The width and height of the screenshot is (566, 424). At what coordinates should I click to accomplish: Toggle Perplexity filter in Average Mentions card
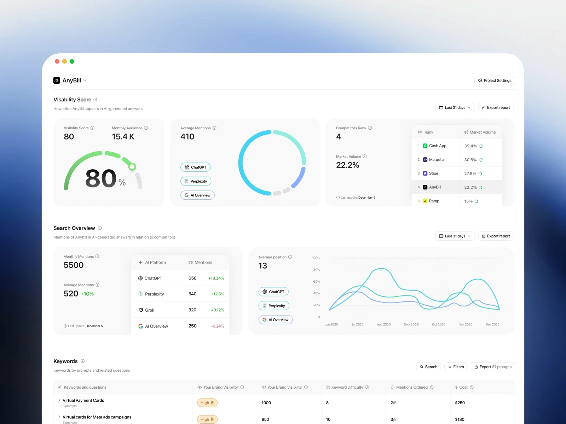pyautogui.click(x=196, y=181)
